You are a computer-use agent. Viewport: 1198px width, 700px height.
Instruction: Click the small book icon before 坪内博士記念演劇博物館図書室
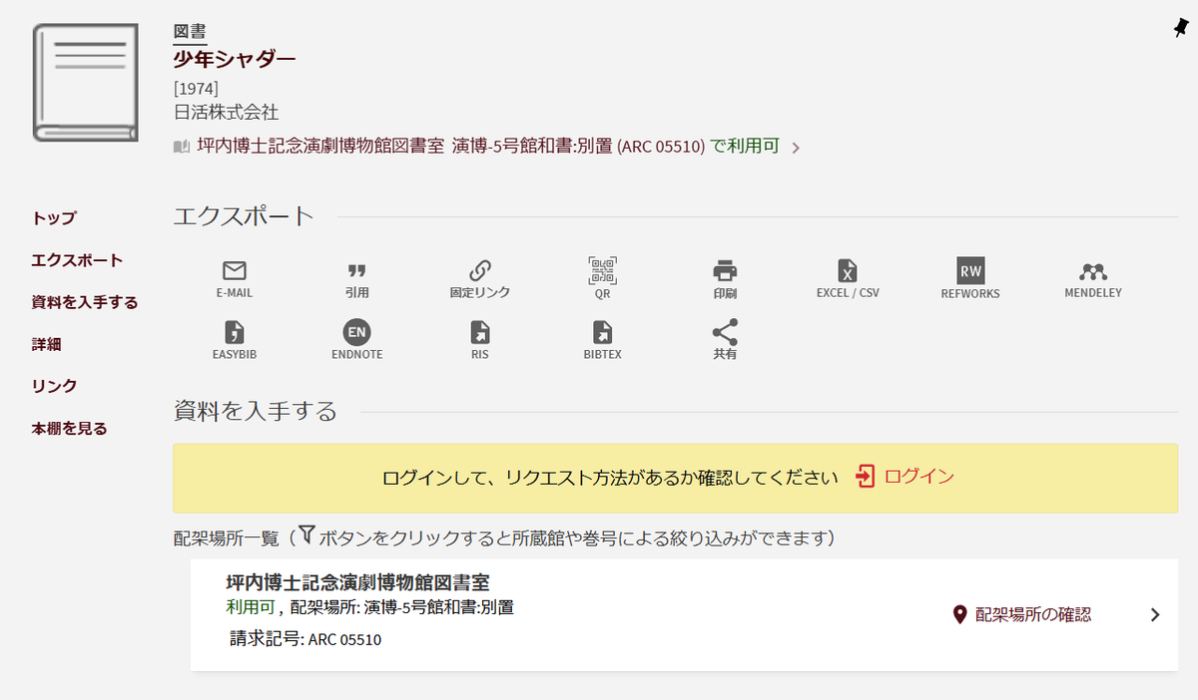182,147
